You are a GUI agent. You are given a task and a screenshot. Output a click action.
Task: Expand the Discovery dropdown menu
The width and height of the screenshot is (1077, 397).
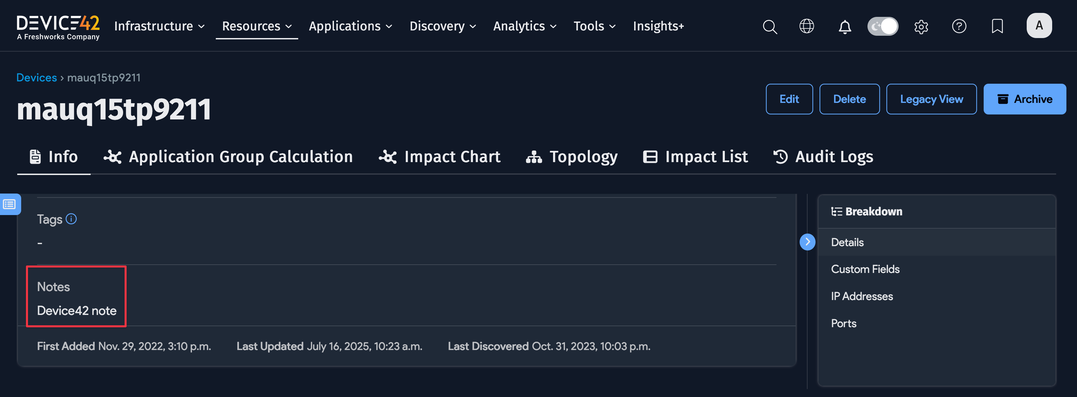click(x=442, y=26)
